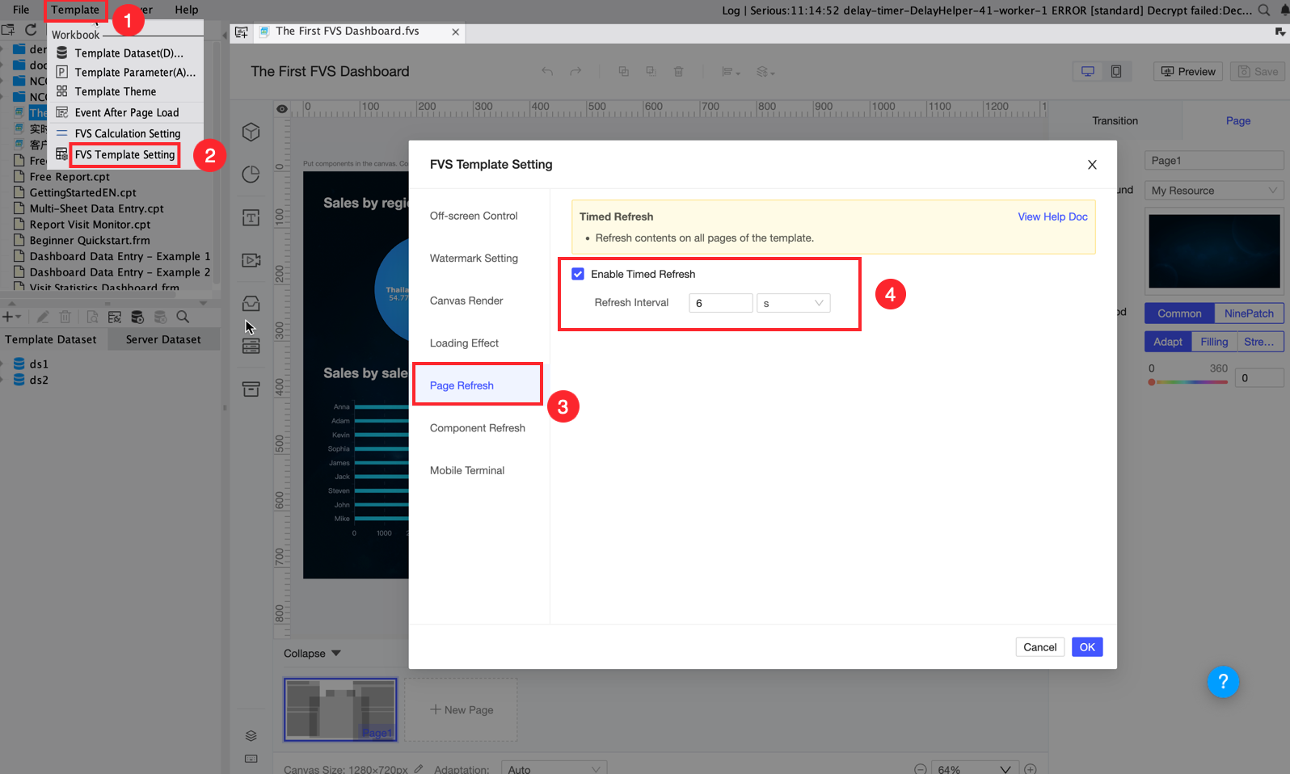
Task: Select the Component Refresh settings tab
Action: pos(478,428)
